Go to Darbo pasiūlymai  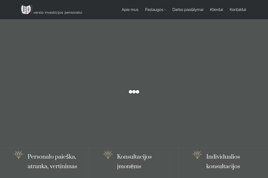tap(188, 10)
